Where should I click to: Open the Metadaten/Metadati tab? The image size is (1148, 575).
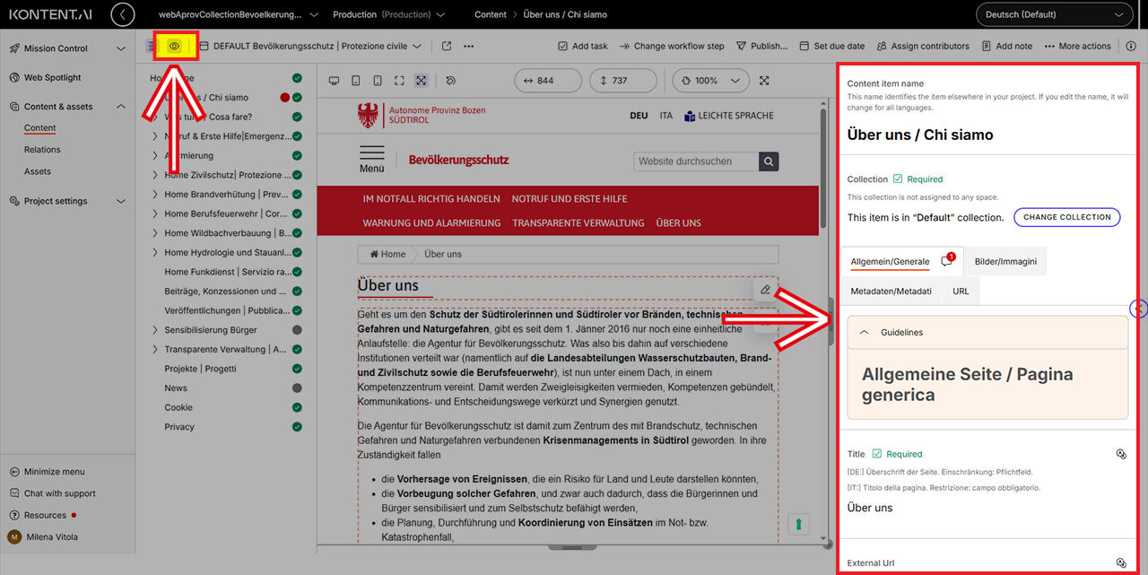[891, 291]
